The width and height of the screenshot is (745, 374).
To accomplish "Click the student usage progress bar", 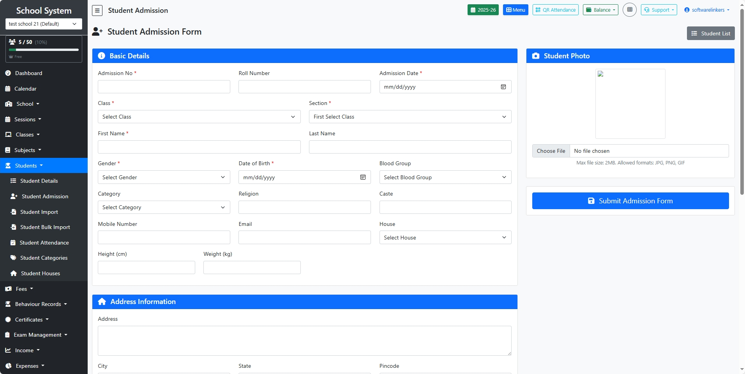I will (x=44, y=50).
